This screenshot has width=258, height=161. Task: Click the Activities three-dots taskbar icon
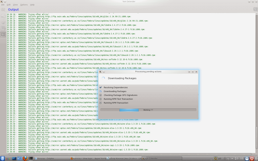click(x=8, y=158)
